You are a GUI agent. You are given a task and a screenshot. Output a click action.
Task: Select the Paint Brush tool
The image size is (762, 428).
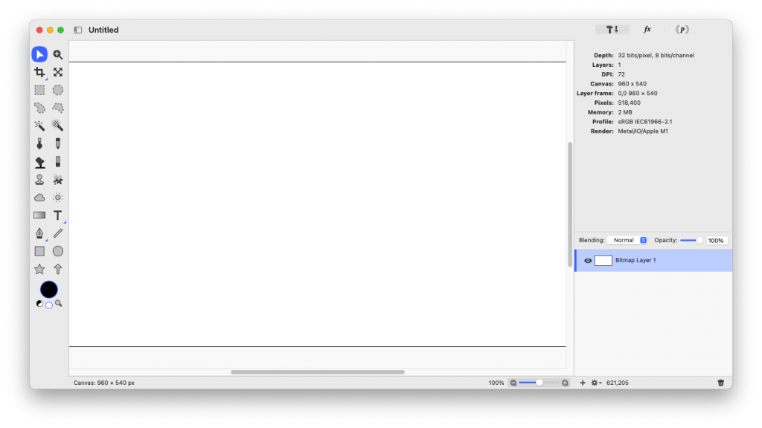coord(39,143)
